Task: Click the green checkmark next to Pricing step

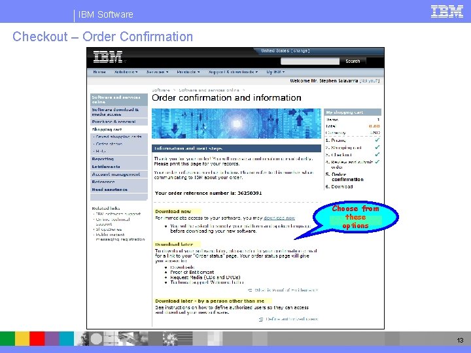Action: pyautogui.click(x=377, y=140)
